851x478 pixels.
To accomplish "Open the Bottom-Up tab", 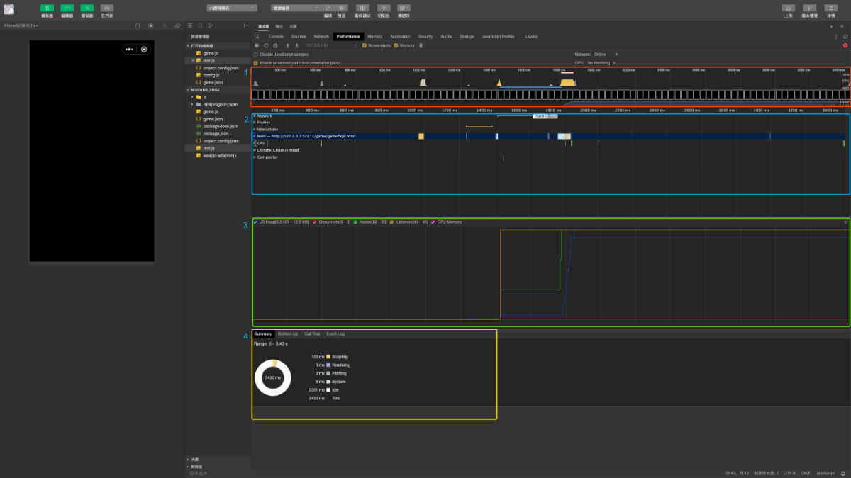I will pyautogui.click(x=288, y=334).
